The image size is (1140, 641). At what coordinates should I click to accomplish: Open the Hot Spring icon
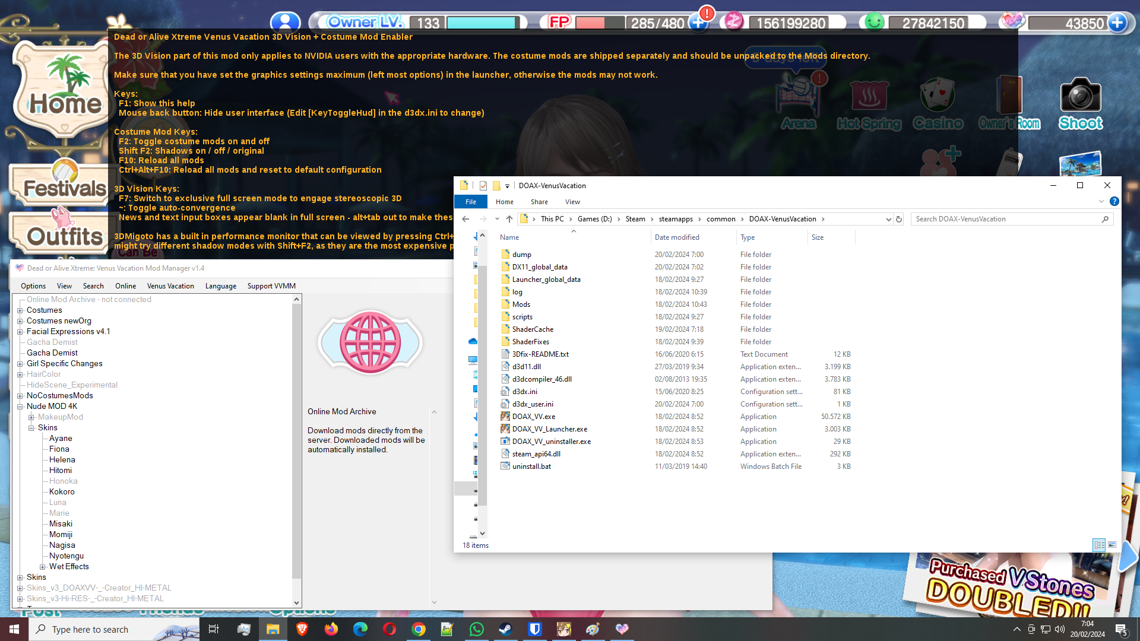click(869, 104)
